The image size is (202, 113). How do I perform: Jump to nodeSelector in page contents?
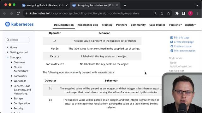click(x=176, y=71)
